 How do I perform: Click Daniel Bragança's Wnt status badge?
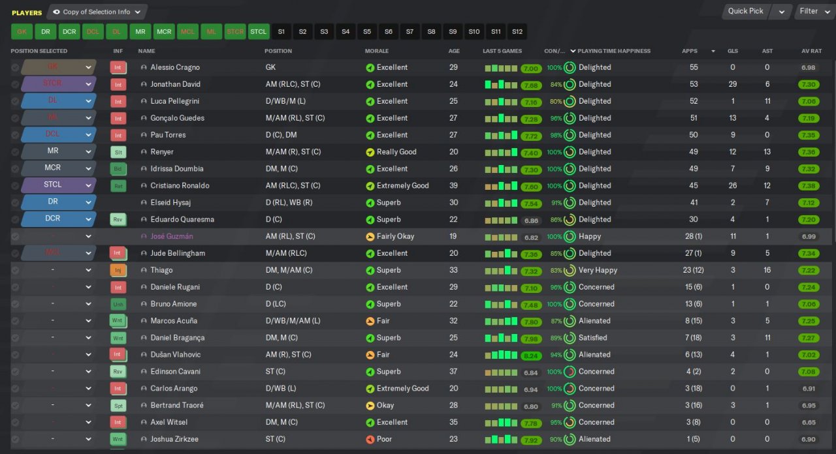118,338
